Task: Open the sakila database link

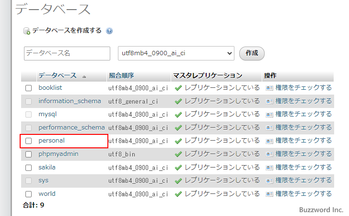Action: tap(47, 168)
